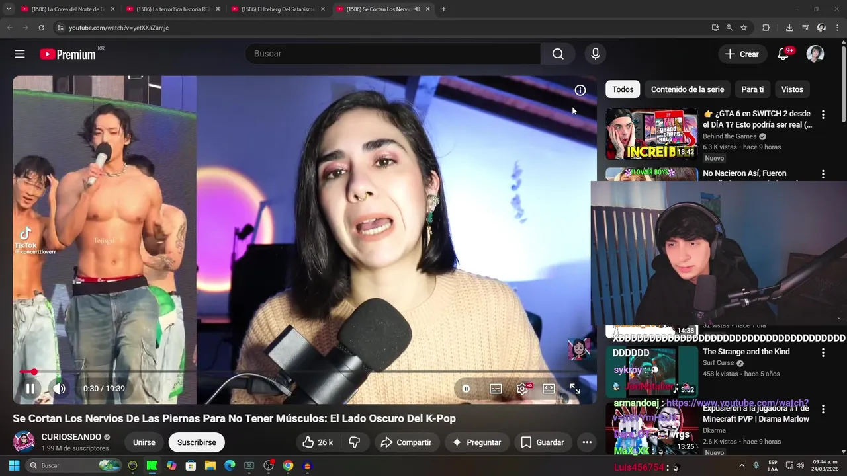
Task: Open The Strange and the Kind title
Action: 746,352
